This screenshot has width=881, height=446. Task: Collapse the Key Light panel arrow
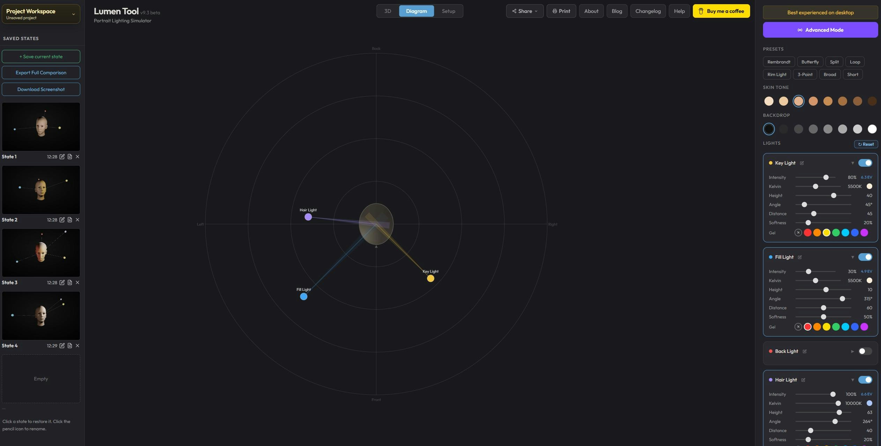[853, 163]
